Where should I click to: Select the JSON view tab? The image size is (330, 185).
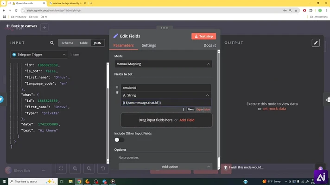[97, 43]
